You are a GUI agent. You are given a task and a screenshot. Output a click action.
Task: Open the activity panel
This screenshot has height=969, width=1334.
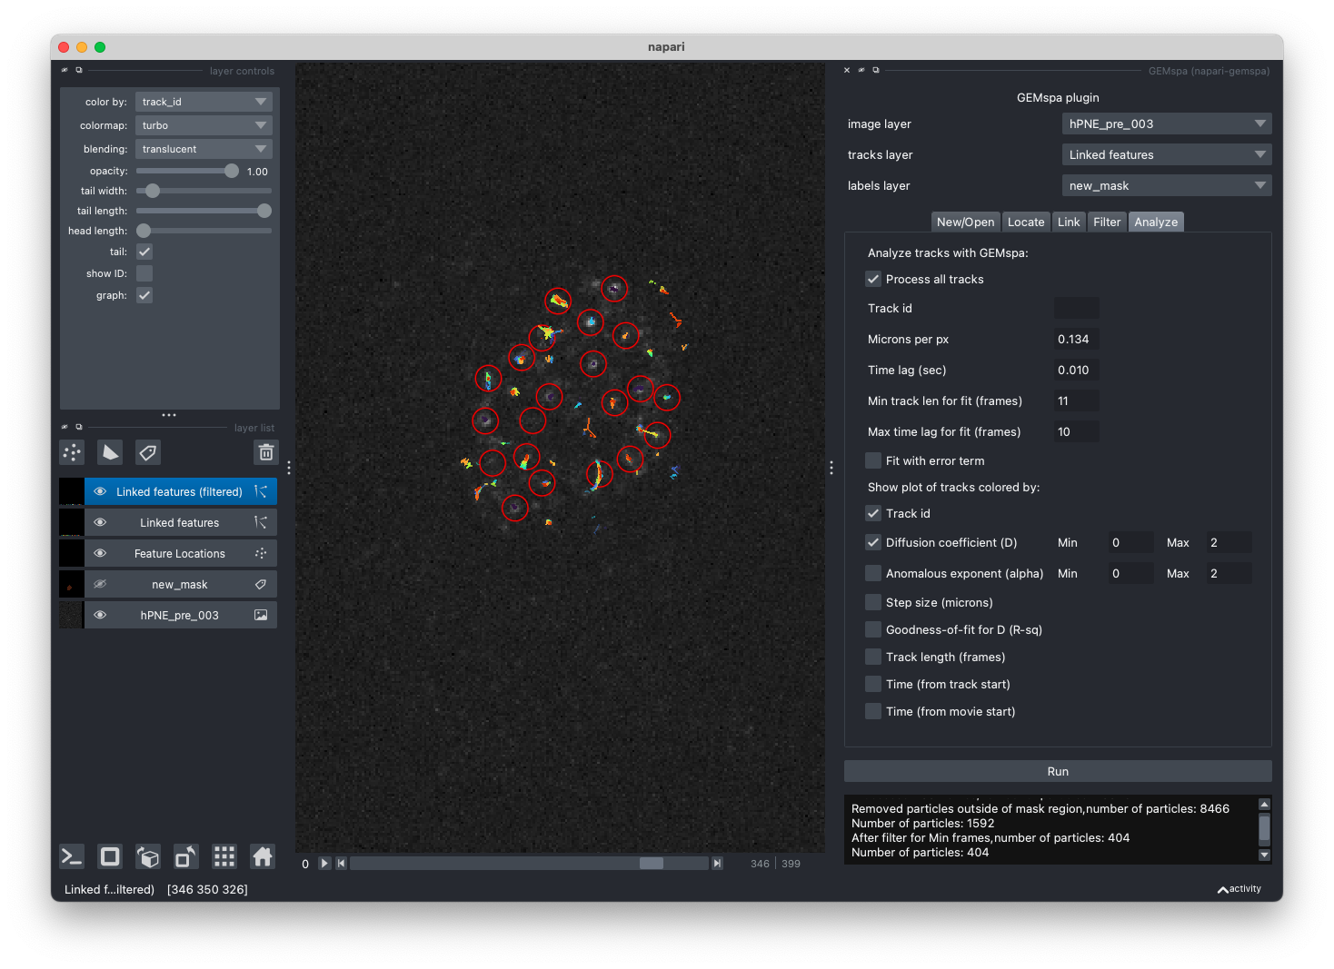[x=1239, y=889]
